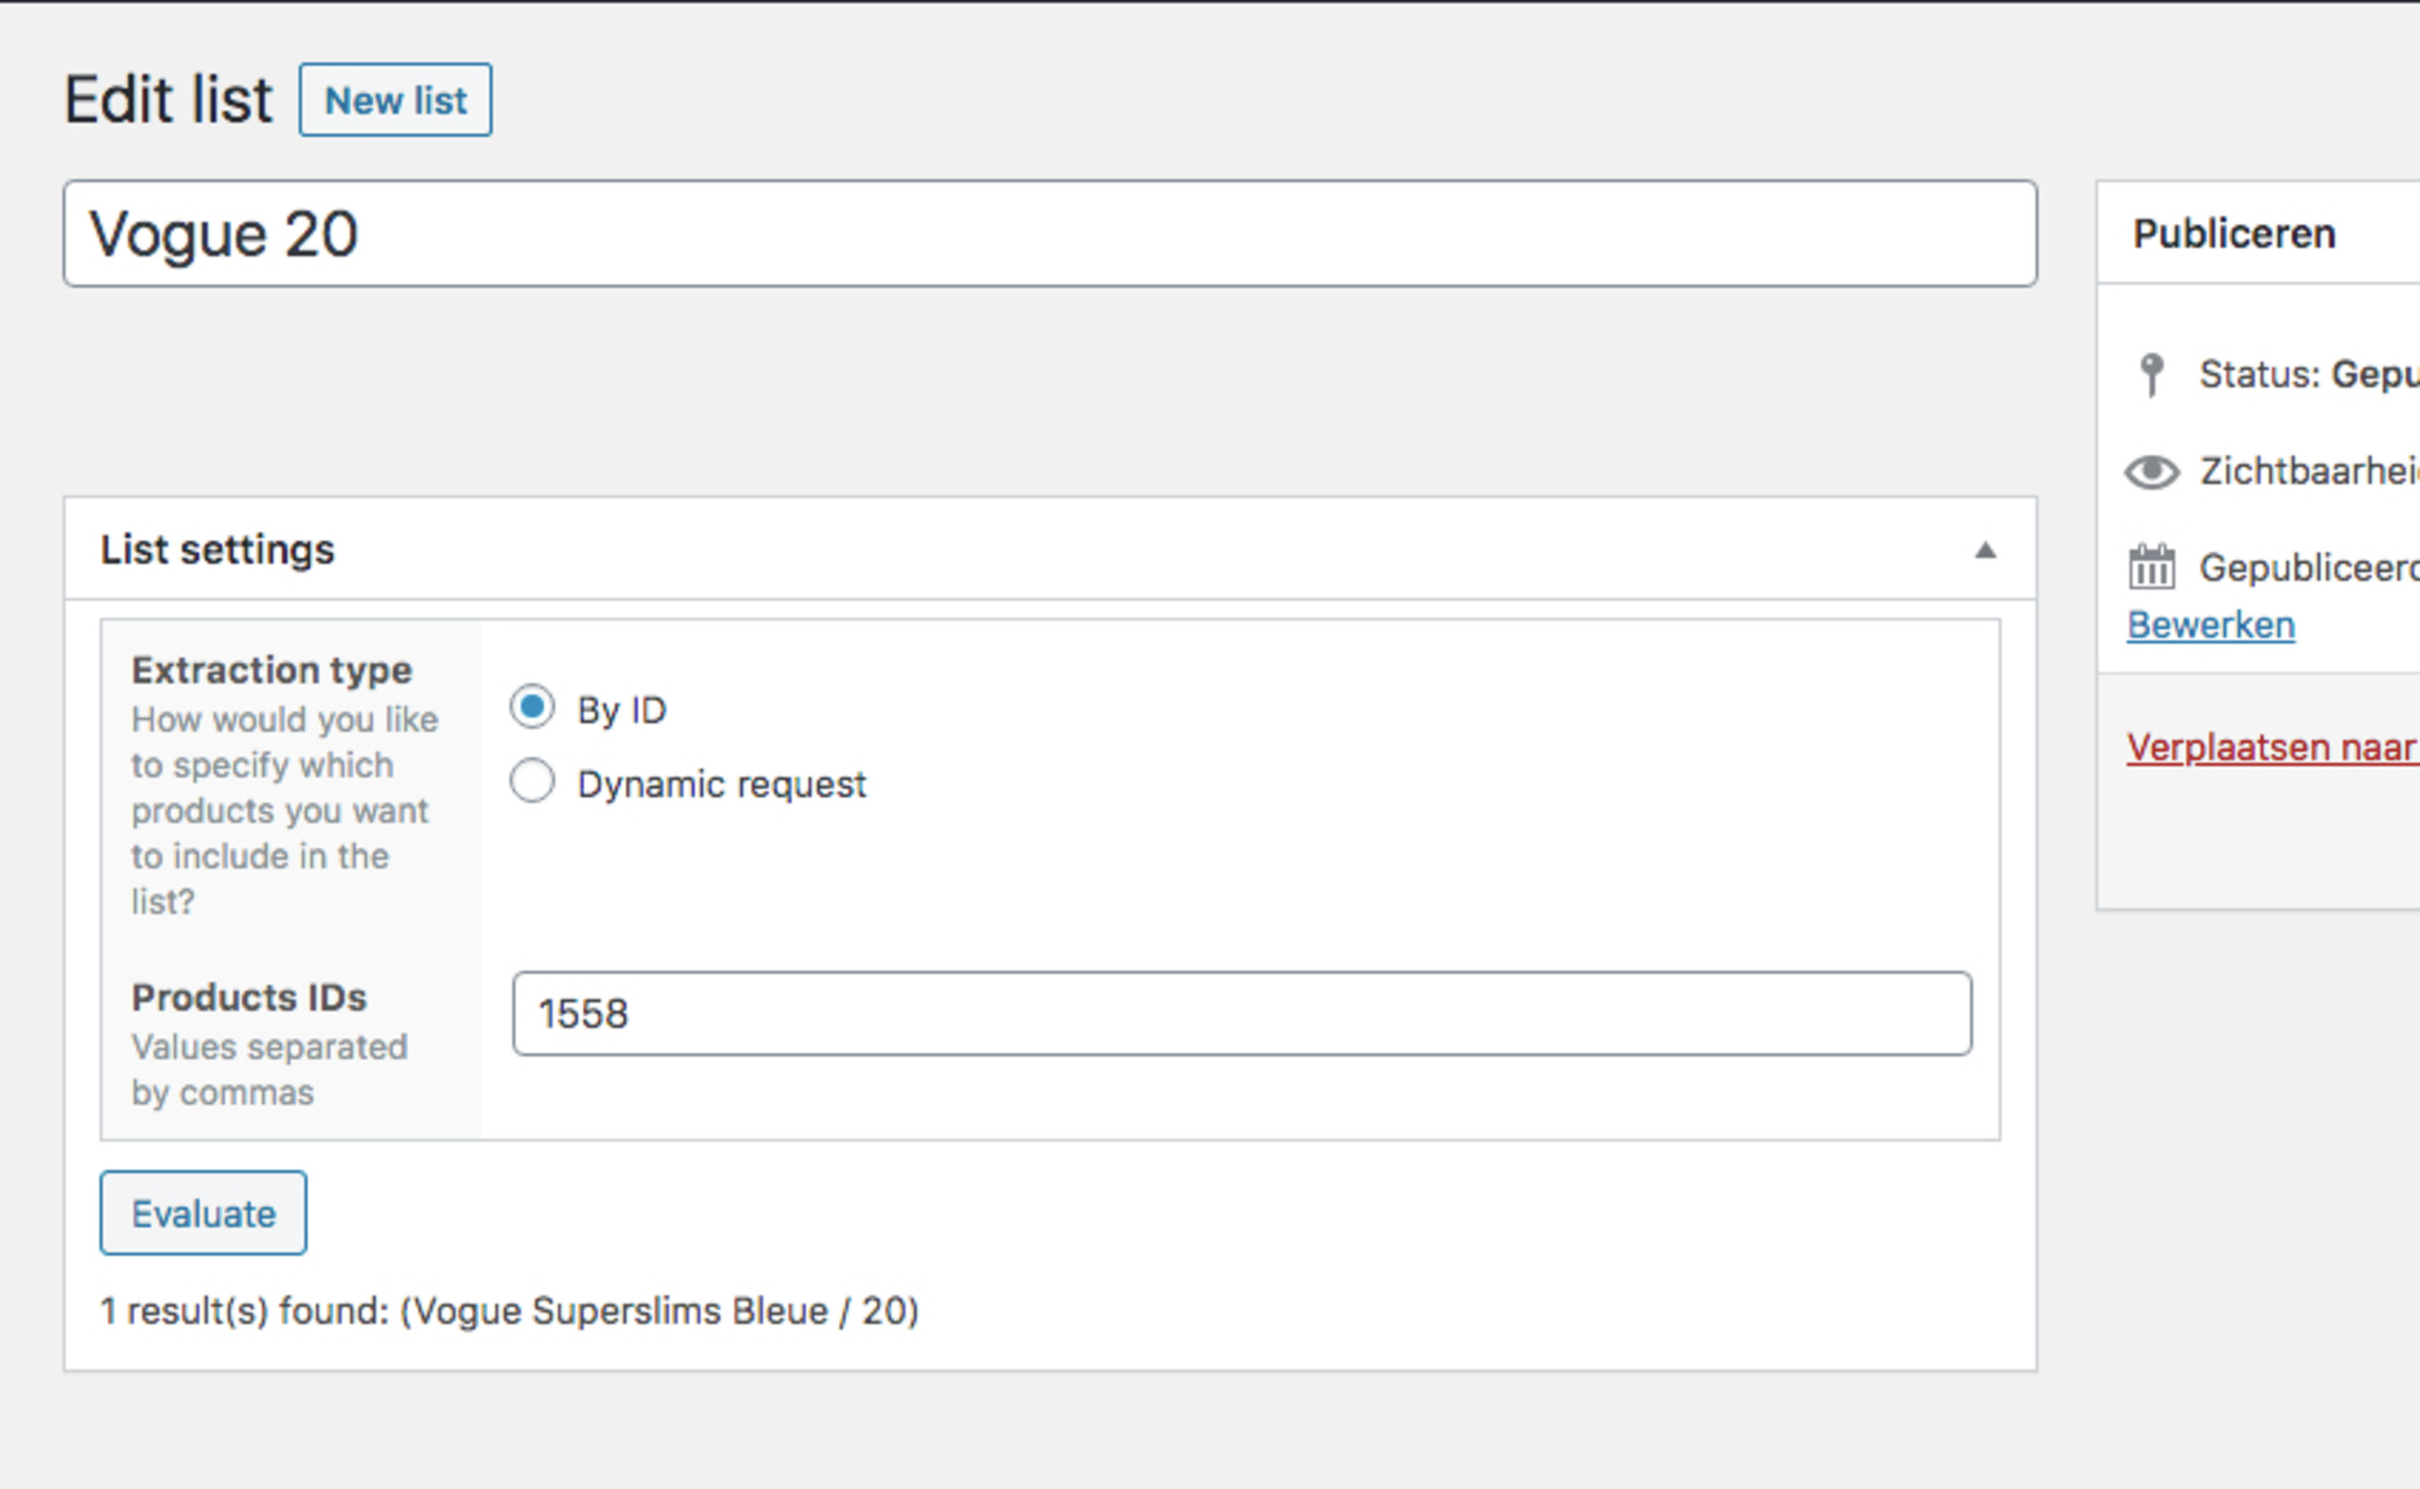Click the Verplaatsen naar trash link
Image resolution: width=2420 pixels, height=1489 pixels.
click(2272, 748)
